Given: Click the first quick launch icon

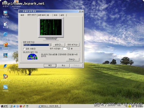Looking at the screenshot, I should 11,106.
